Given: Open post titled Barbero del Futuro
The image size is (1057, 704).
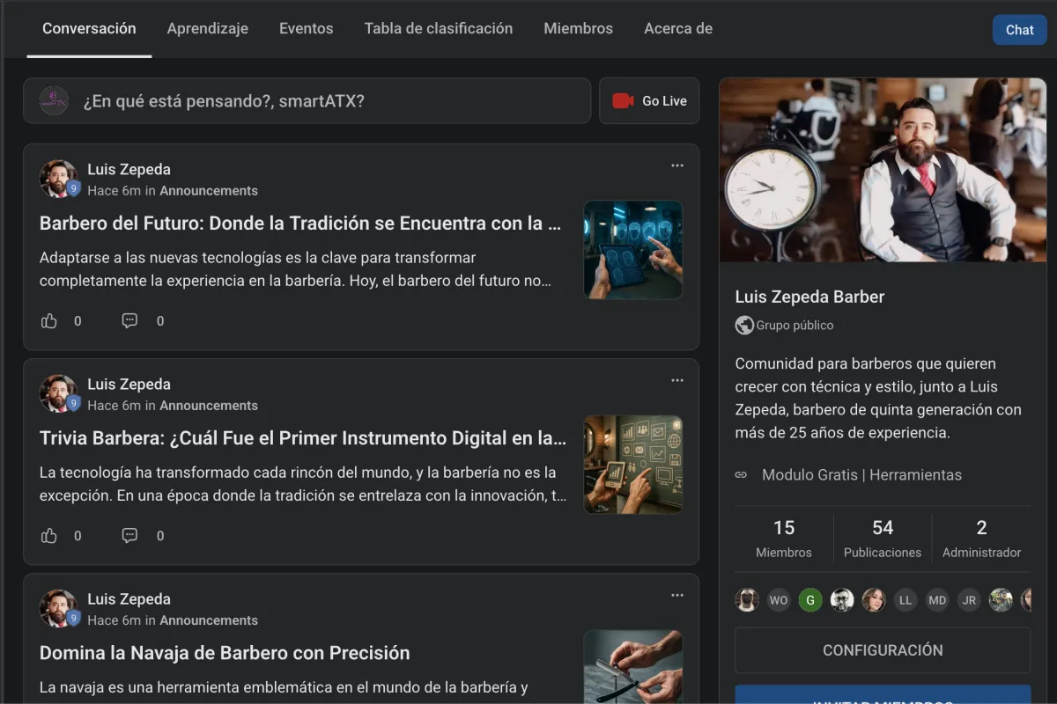Looking at the screenshot, I should click(x=300, y=224).
